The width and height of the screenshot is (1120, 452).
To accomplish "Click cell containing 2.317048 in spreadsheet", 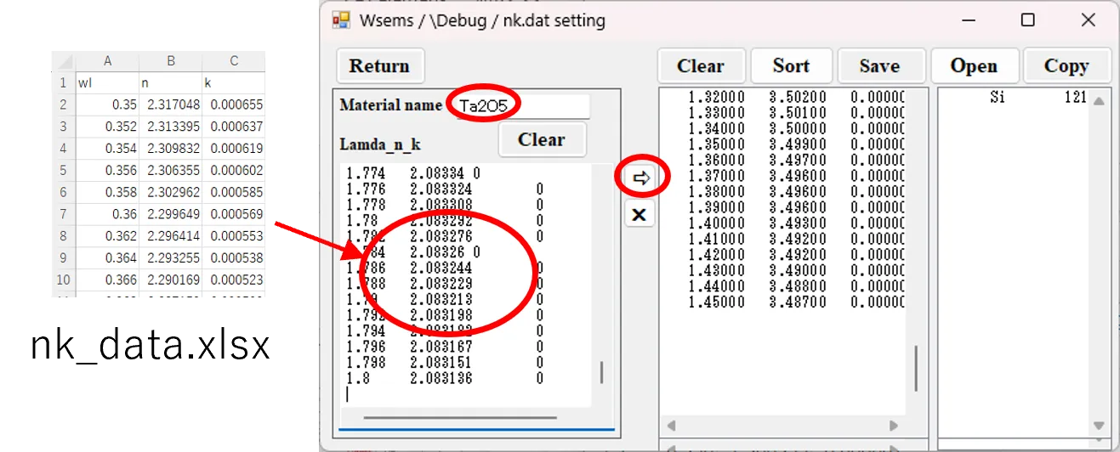I will coord(171,105).
